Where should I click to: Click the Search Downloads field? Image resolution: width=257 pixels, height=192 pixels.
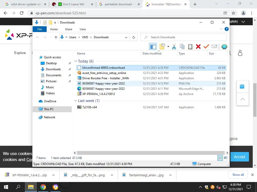click(x=183, y=37)
